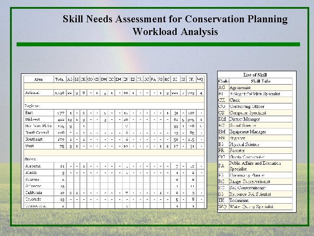Select 'Water Quality Specialist' in the skill list
Image resolution: width=314 pixels, height=236 pixels.
coord(251,206)
